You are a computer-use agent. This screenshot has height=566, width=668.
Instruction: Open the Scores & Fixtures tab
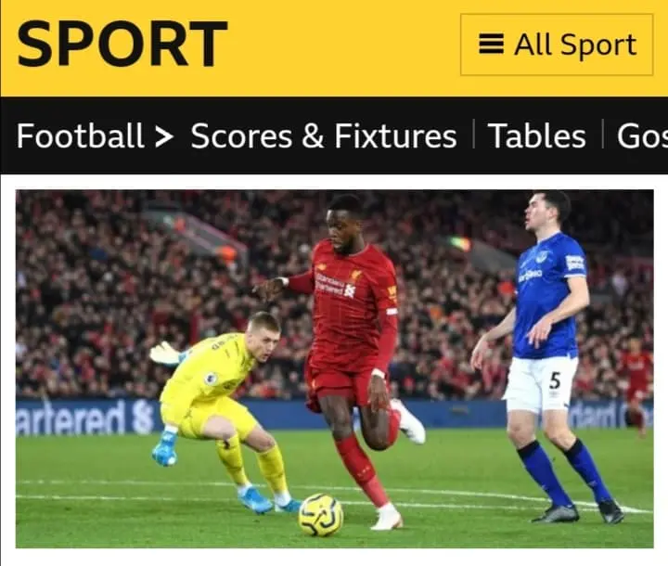[x=324, y=136]
